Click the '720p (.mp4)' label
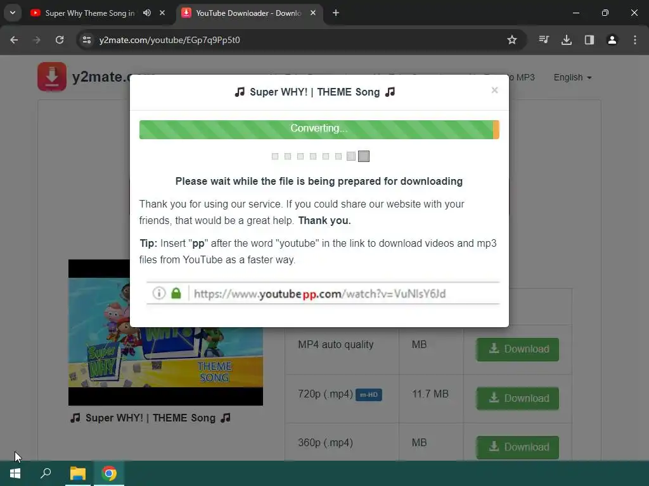This screenshot has width=649, height=486. pos(325,394)
